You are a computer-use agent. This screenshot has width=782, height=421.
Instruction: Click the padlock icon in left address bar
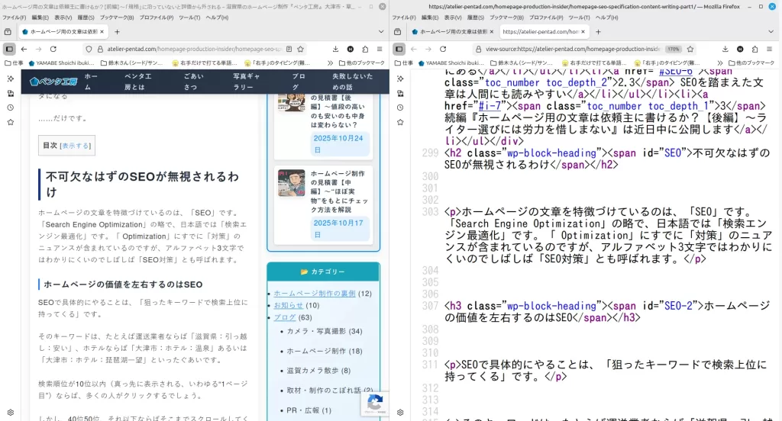click(100, 49)
